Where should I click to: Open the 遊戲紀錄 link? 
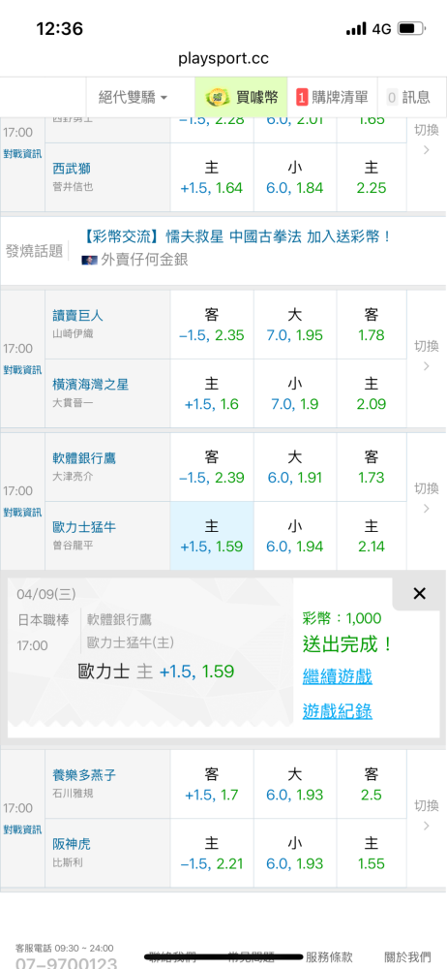[337, 711]
